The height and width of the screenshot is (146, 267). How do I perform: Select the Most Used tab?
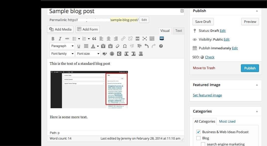227,121
